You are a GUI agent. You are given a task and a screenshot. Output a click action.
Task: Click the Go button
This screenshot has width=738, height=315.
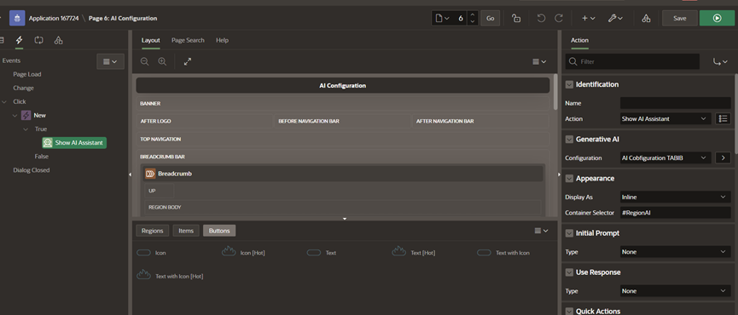pyautogui.click(x=491, y=19)
